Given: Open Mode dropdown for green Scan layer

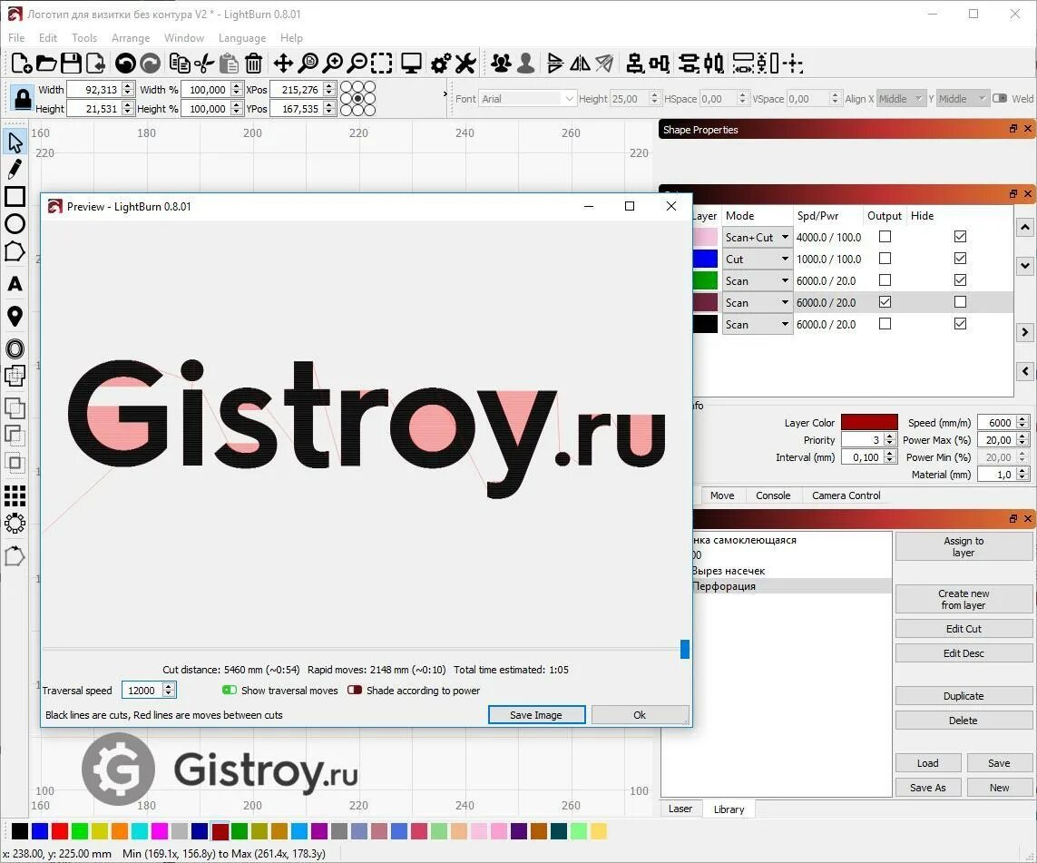Looking at the screenshot, I should point(758,280).
